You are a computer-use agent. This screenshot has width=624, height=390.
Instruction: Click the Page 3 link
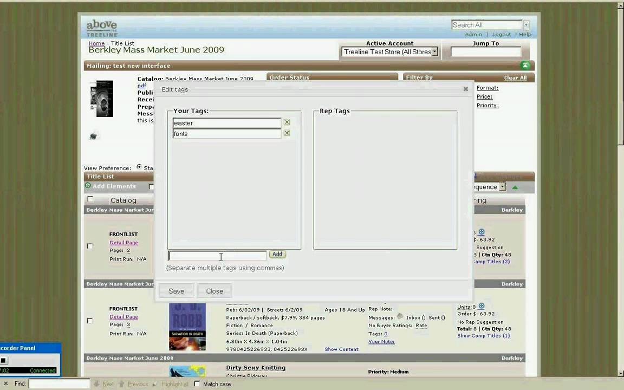[128, 325]
